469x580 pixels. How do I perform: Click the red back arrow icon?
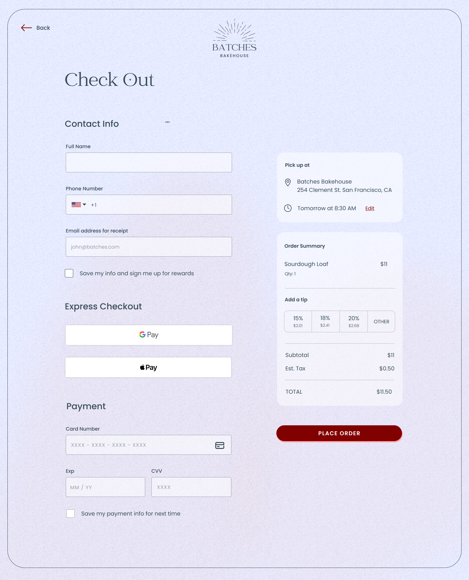[x=26, y=28]
